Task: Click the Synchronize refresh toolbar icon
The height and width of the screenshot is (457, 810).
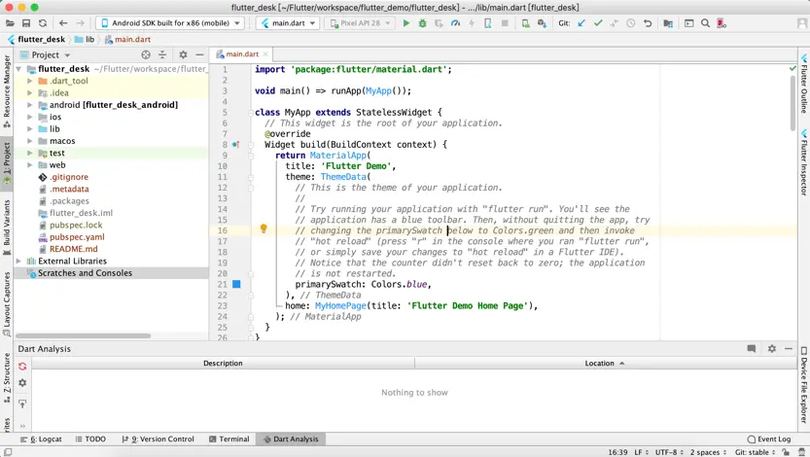Action: pos(43,23)
